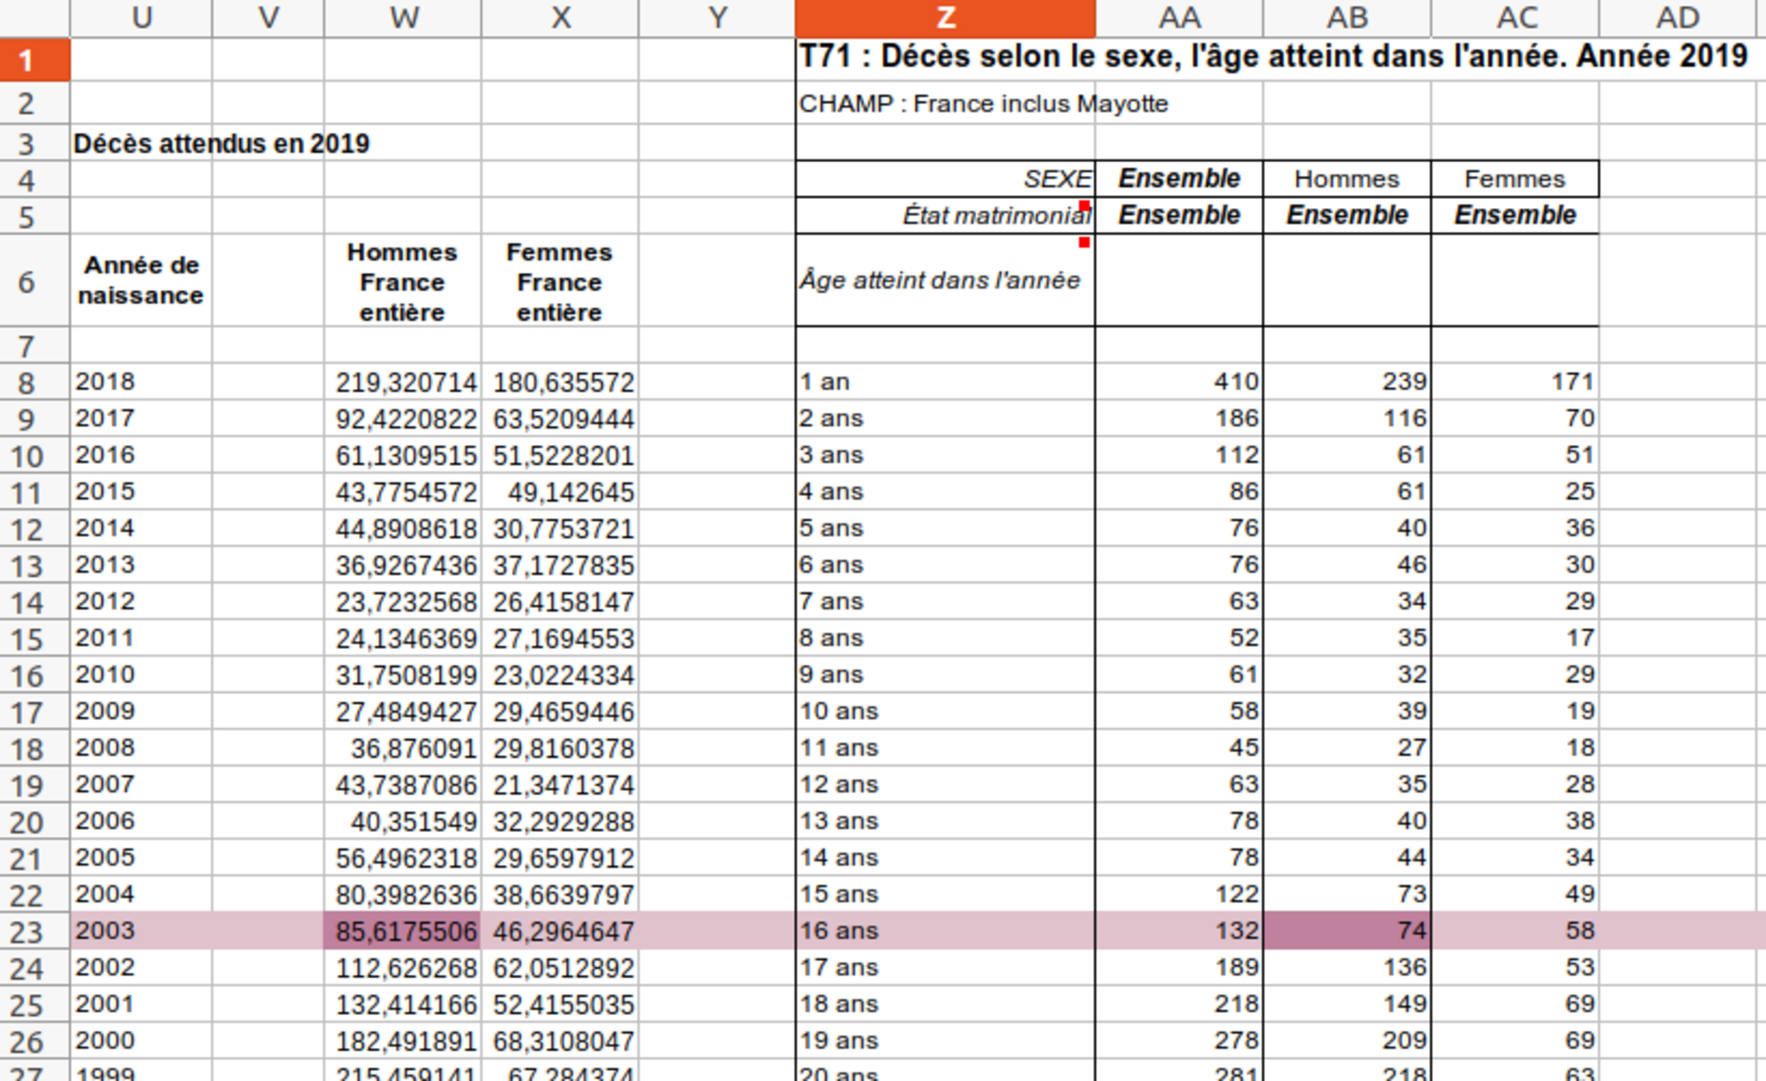Click highlighted cell value 85,6175506
Screen dimensions: 1766x1081
[404, 931]
